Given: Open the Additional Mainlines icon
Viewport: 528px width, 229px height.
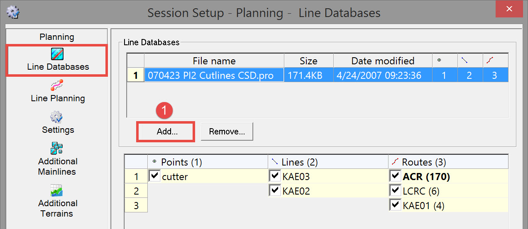Looking at the screenshot, I should pos(58,149).
